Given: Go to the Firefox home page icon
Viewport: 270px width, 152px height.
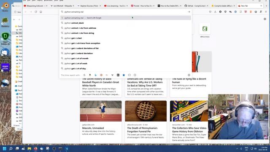Looking at the screenshot, I should point(41,12).
